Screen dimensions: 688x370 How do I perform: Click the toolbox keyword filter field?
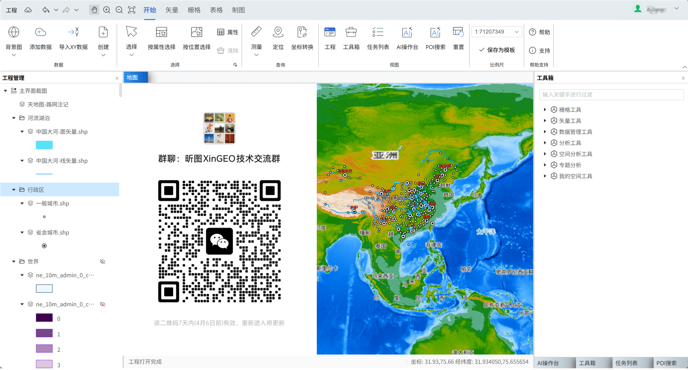point(611,94)
